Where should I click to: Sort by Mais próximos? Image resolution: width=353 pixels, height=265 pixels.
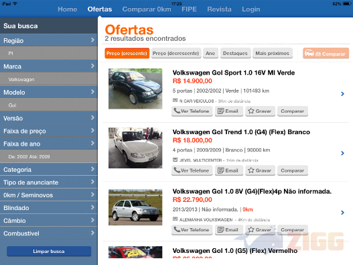click(x=273, y=54)
